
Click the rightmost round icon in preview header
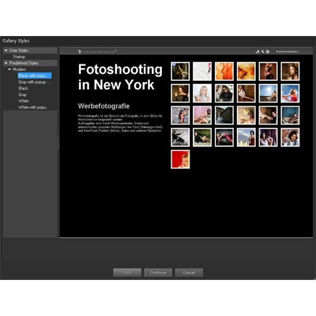click(267, 52)
